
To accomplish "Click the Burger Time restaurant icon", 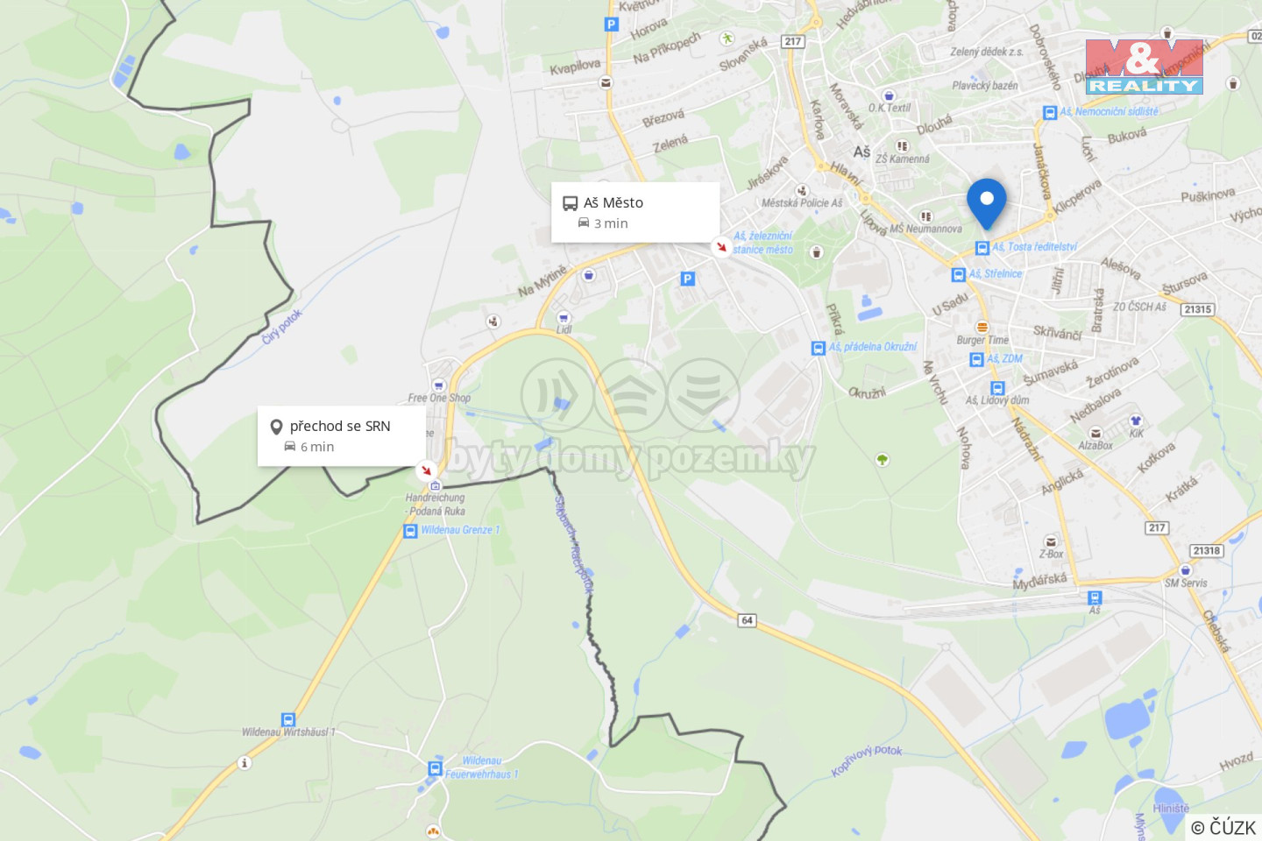I will [x=982, y=328].
